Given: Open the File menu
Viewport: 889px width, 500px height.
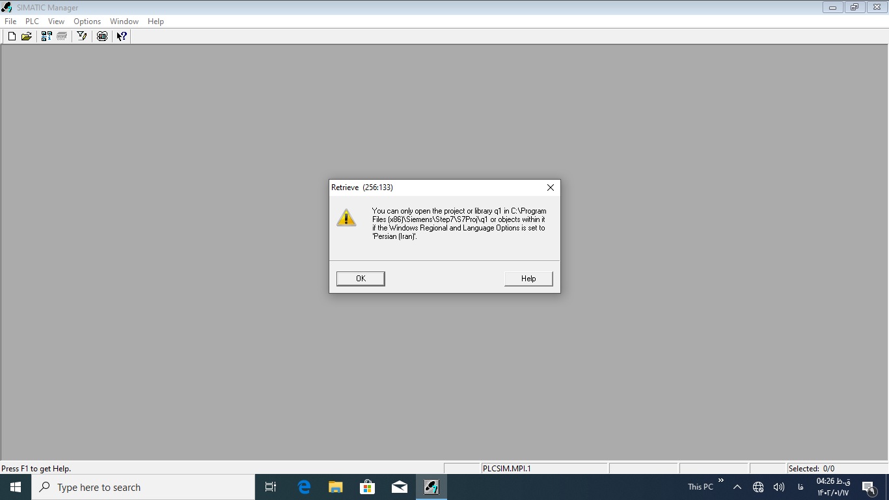Looking at the screenshot, I should click(10, 21).
